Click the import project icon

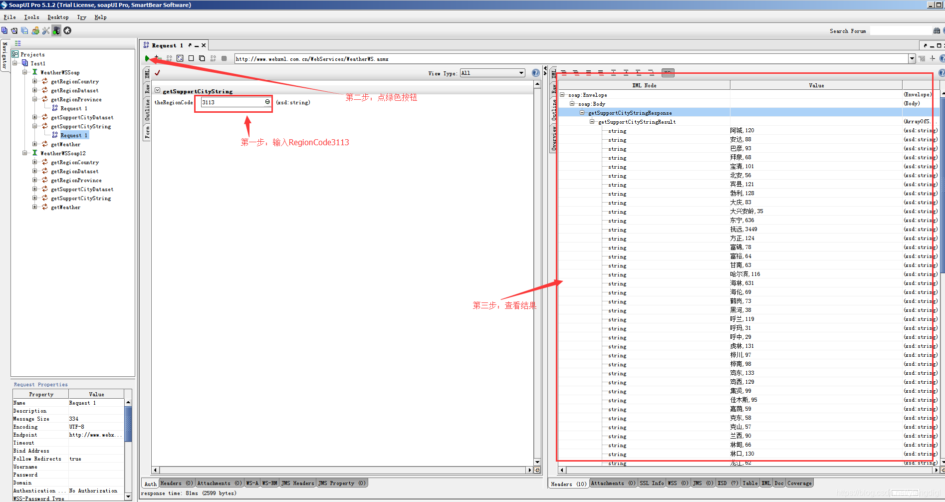(14, 30)
